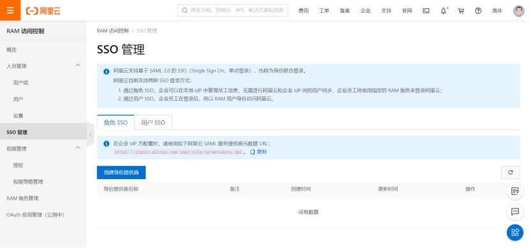Click the 创建时间 column header
Image resolution: width=530 pixels, height=248 pixels.
(x=301, y=189)
